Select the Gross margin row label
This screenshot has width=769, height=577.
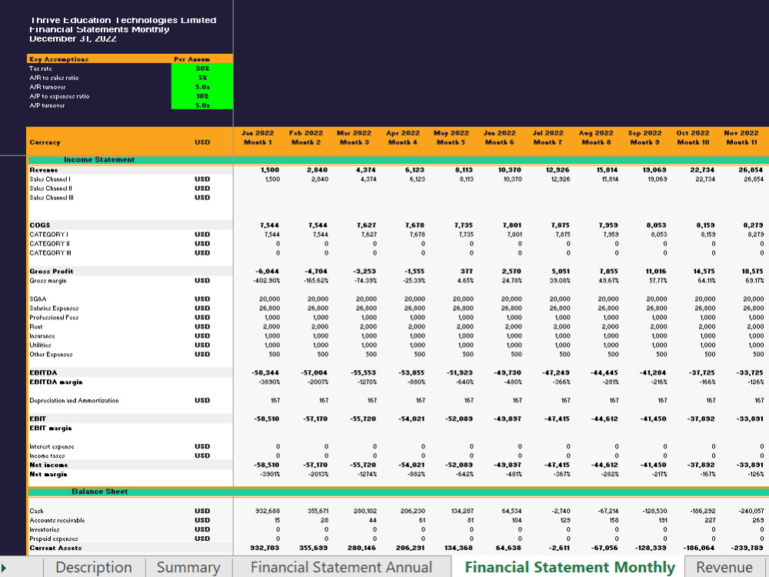point(48,281)
